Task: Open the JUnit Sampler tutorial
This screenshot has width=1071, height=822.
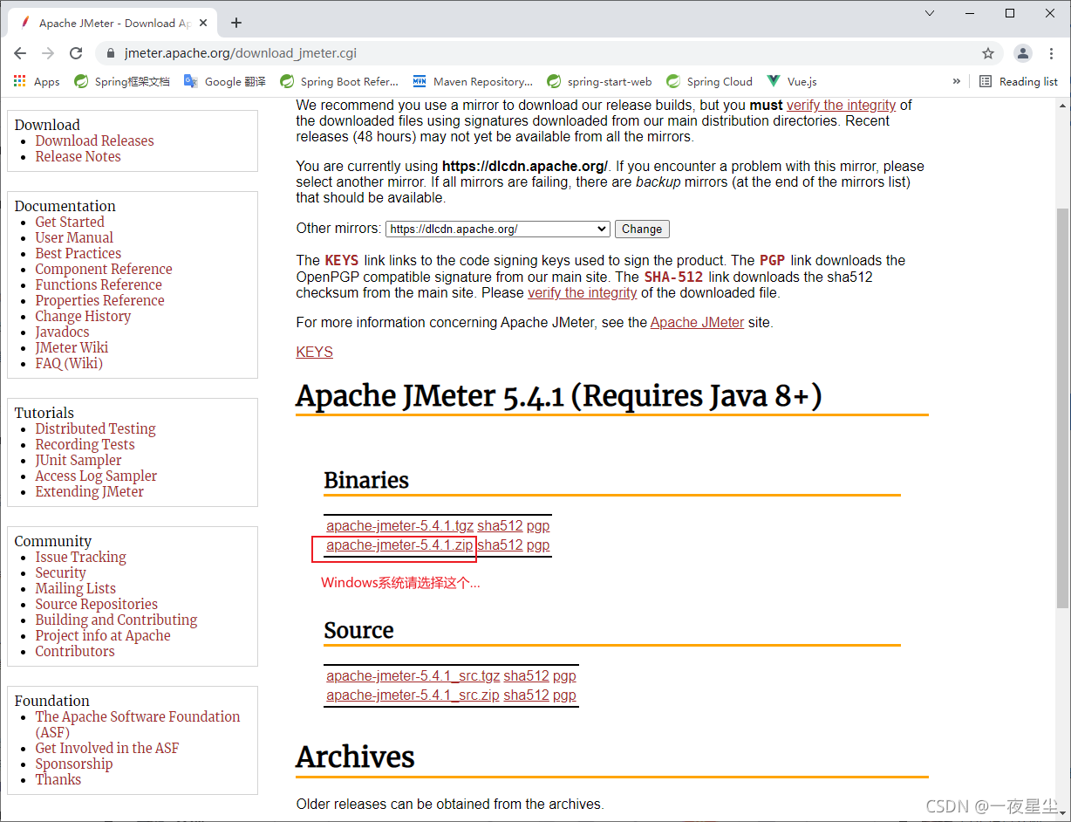Action: tap(78, 460)
